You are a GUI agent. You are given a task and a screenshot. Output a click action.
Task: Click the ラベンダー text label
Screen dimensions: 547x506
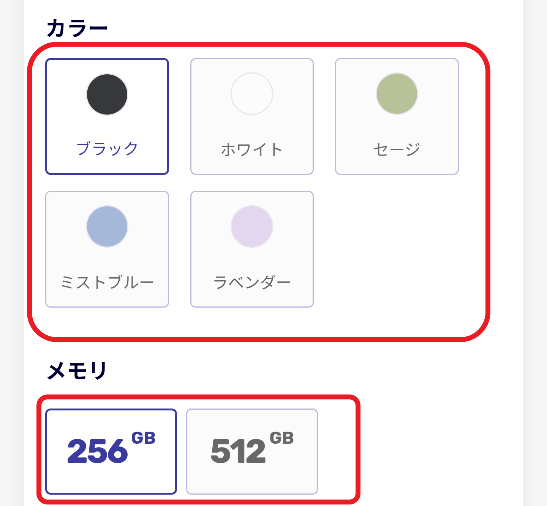(252, 281)
